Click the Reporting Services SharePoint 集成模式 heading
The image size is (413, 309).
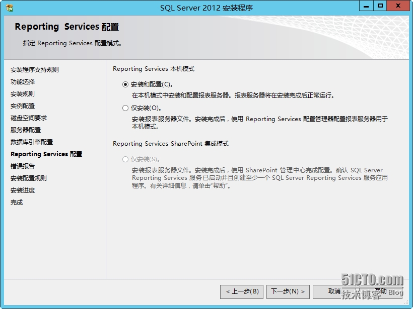tap(171, 144)
